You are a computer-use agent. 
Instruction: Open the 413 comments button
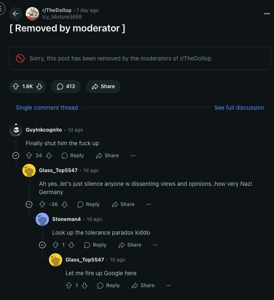click(66, 86)
